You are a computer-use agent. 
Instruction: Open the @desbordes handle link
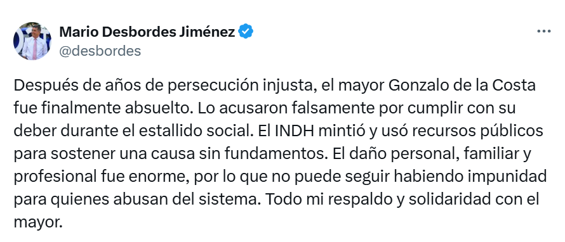tap(100, 51)
